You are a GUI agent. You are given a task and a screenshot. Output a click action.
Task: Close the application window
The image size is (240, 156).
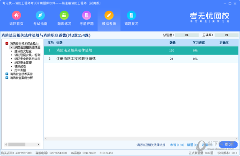coord(235,4)
